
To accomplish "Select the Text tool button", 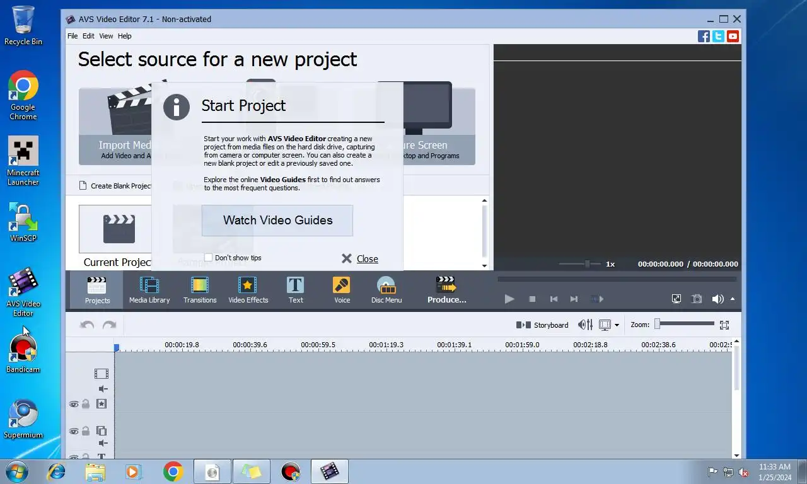I will 296,290.
